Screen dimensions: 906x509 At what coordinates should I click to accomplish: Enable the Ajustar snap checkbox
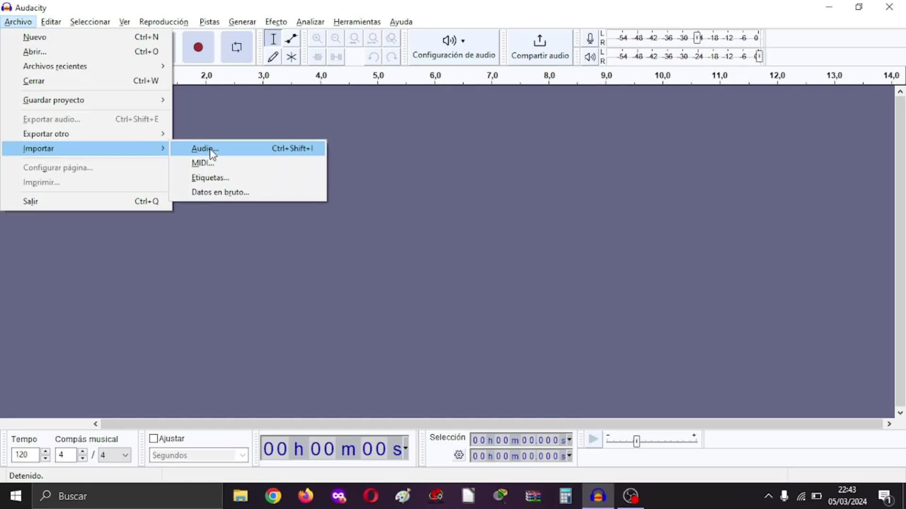point(153,438)
